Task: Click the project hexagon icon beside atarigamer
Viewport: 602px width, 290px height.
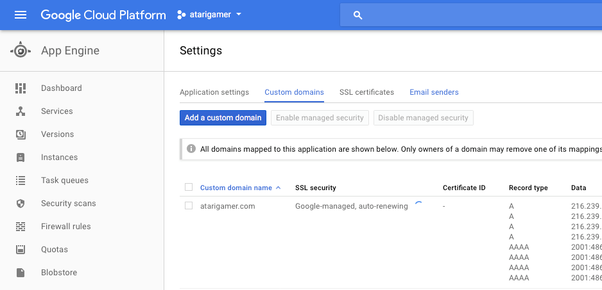Action: click(181, 15)
